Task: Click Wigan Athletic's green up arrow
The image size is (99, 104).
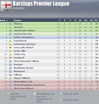Action: (10, 78)
